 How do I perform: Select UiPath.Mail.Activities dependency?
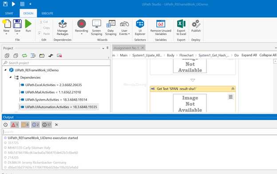point(53,92)
